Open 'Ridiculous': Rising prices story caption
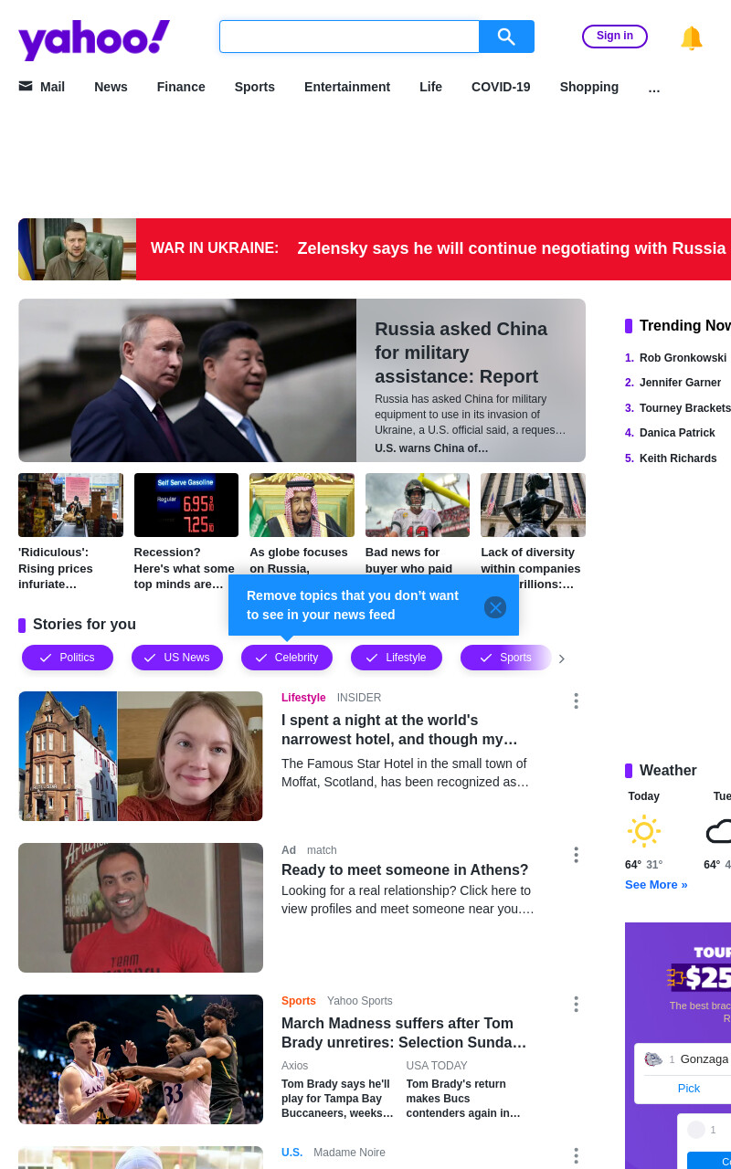The image size is (731, 1169). point(57,568)
